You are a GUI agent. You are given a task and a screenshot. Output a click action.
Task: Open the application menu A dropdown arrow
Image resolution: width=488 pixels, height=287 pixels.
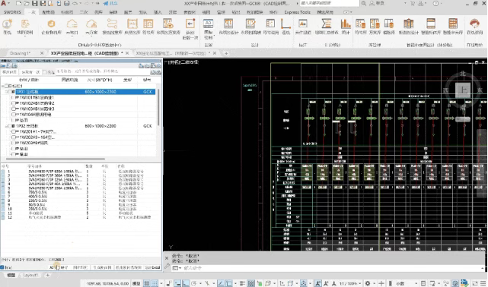tap(9, 3)
